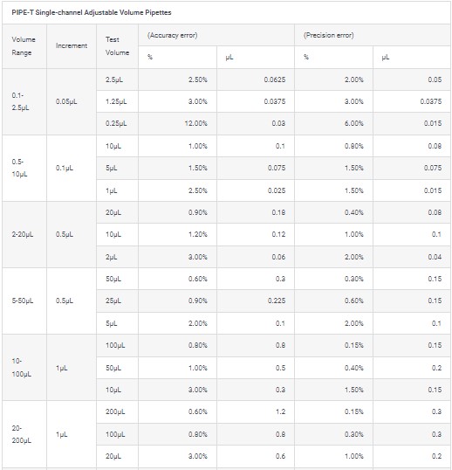Click the Increment column header
The width and height of the screenshot is (452, 470).
[72, 45]
